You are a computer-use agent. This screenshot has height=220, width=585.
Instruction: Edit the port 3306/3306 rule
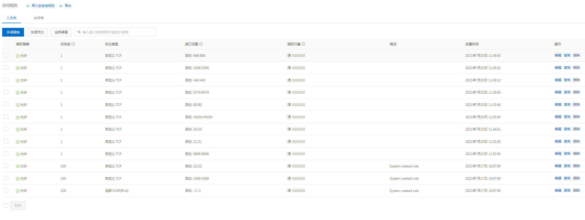[x=558, y=68]
